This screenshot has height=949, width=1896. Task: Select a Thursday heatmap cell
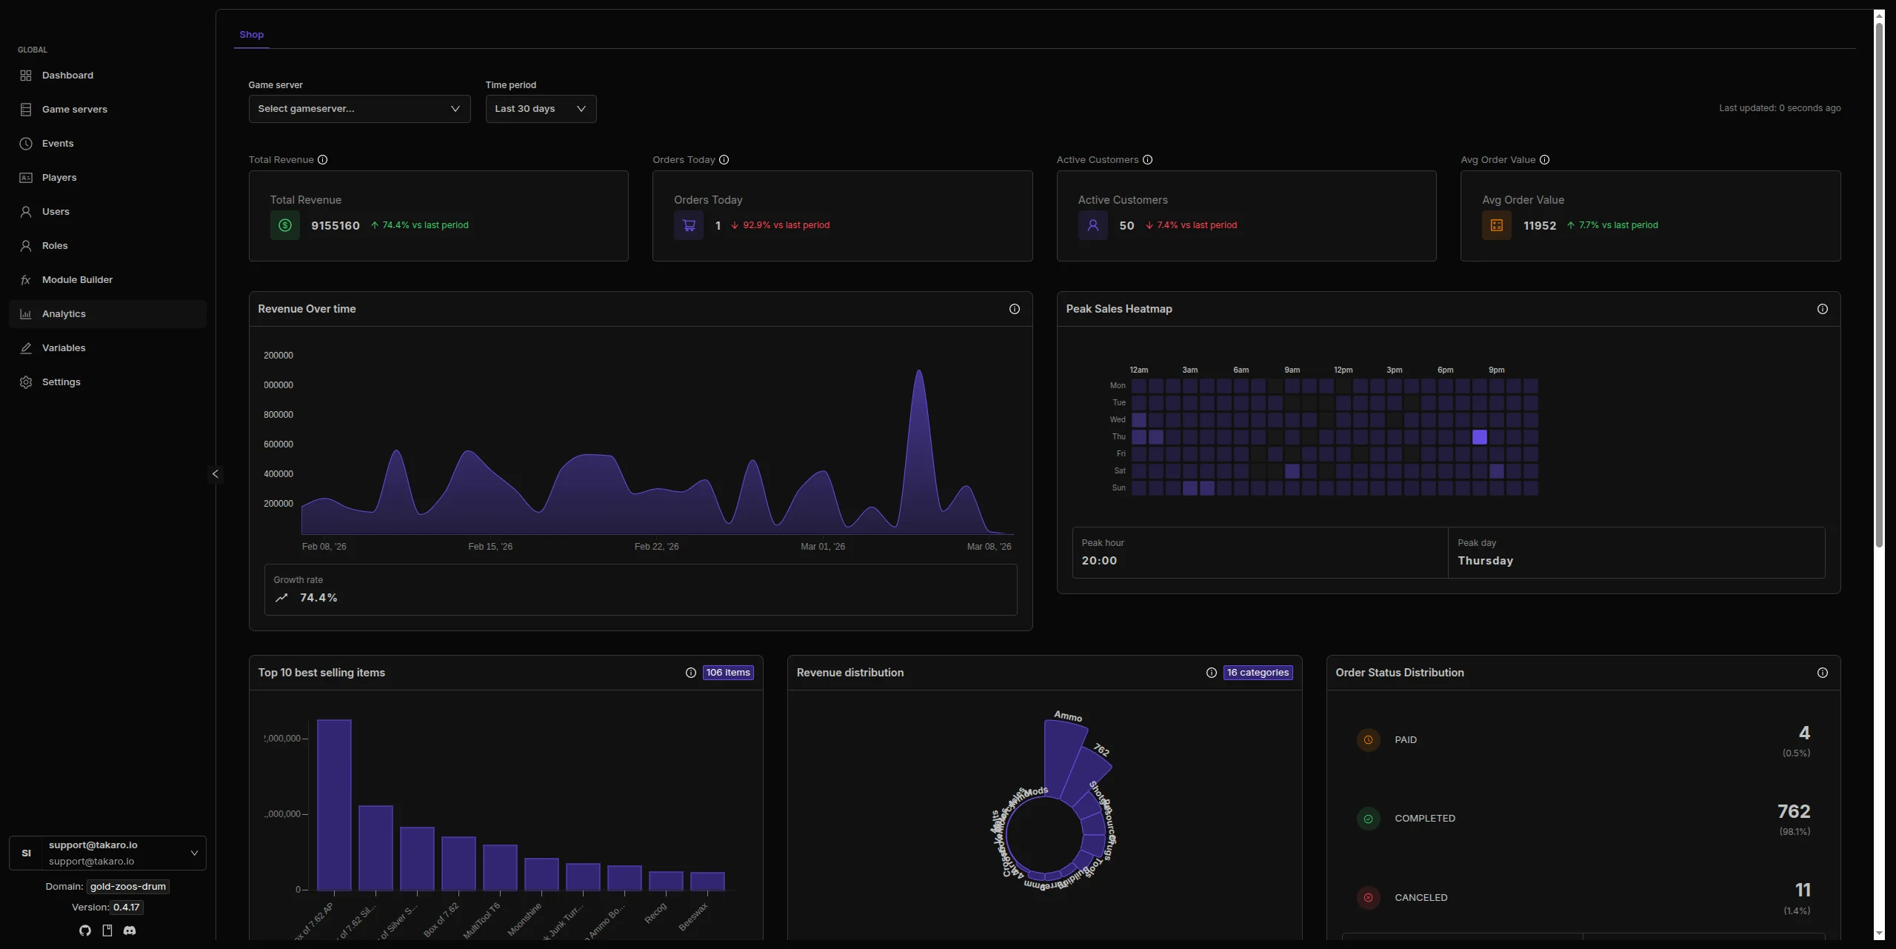tap(1481, 437)
